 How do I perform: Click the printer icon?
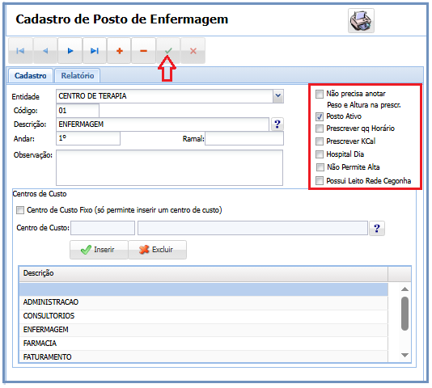(361, 21)
